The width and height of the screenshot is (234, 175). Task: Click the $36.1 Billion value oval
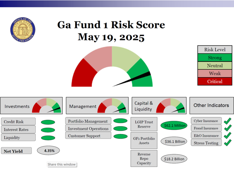[x=174, y=142]
